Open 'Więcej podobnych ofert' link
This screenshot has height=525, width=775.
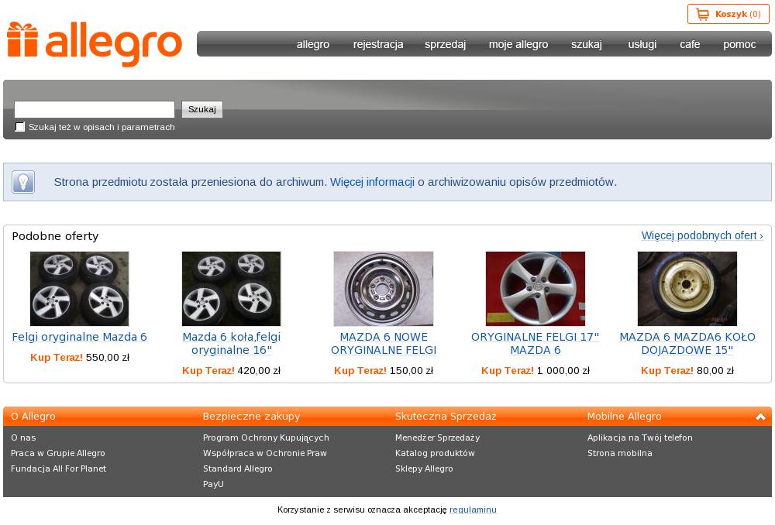pyautogui.click(x=702, y=235)
